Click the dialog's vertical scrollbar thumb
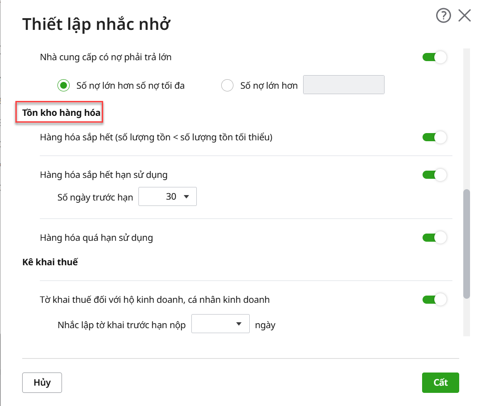 (466, 244)
